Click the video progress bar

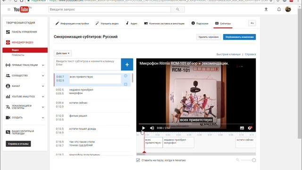tap(196, 124)
